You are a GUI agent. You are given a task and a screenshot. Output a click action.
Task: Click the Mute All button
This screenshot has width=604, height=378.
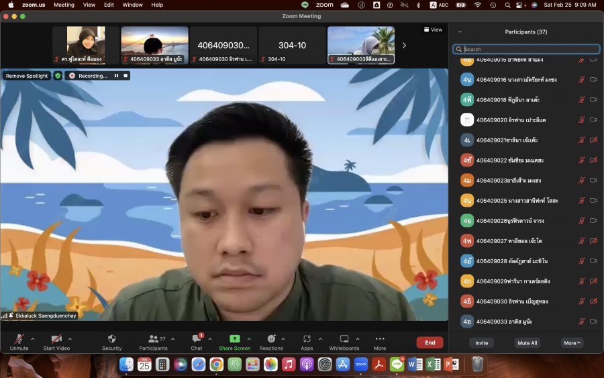(527, 342)
